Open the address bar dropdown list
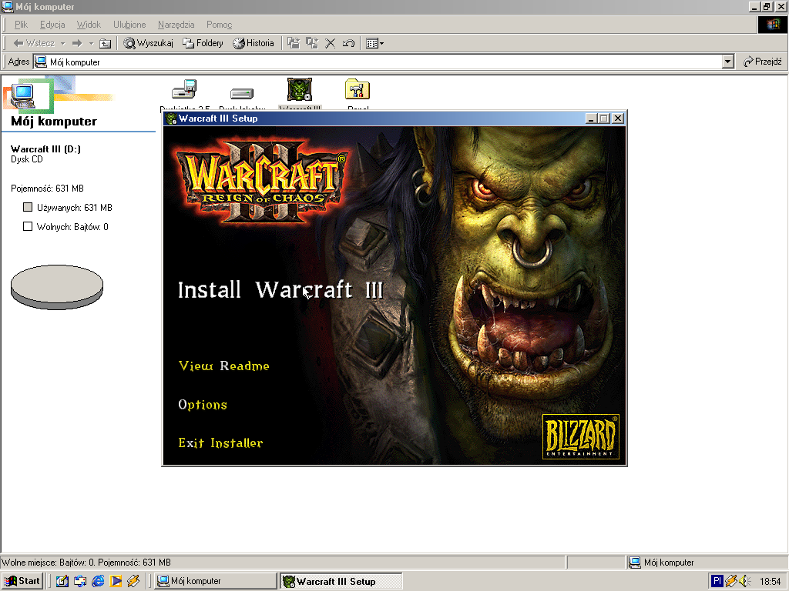 coord(727,62)
